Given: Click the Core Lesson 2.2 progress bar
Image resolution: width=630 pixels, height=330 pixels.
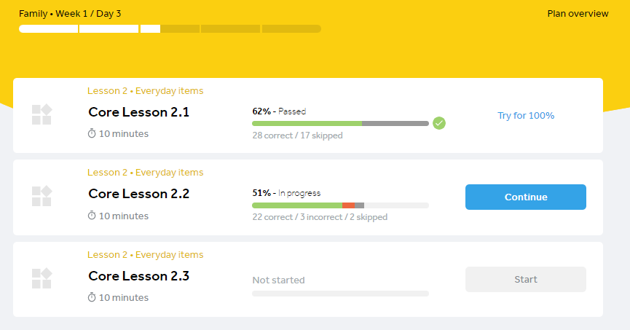Looking at the screenshot, I should coord(340,205).
